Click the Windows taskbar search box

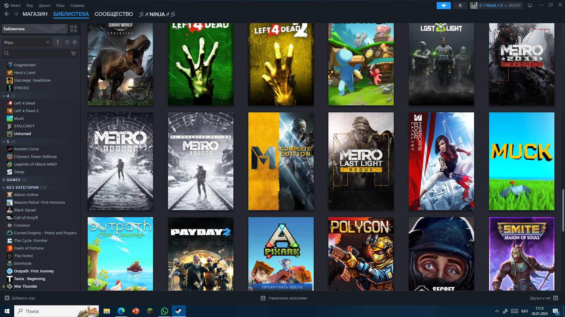(56, 311)
